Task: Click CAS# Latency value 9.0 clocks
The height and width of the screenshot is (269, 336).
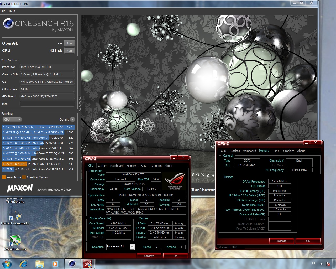Action: [280, 191]
